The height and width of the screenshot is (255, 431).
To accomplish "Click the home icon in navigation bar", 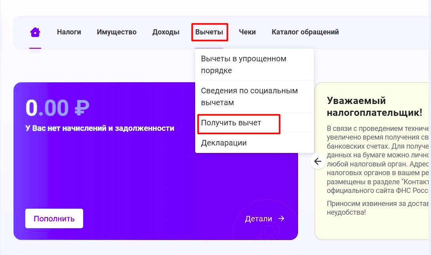I will [35, 32].
